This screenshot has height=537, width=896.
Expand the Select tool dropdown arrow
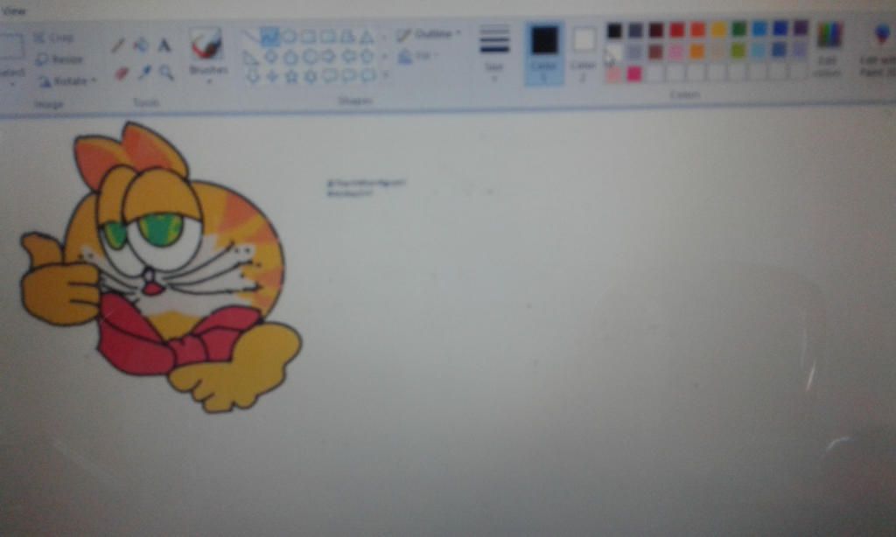click(11, 84)
